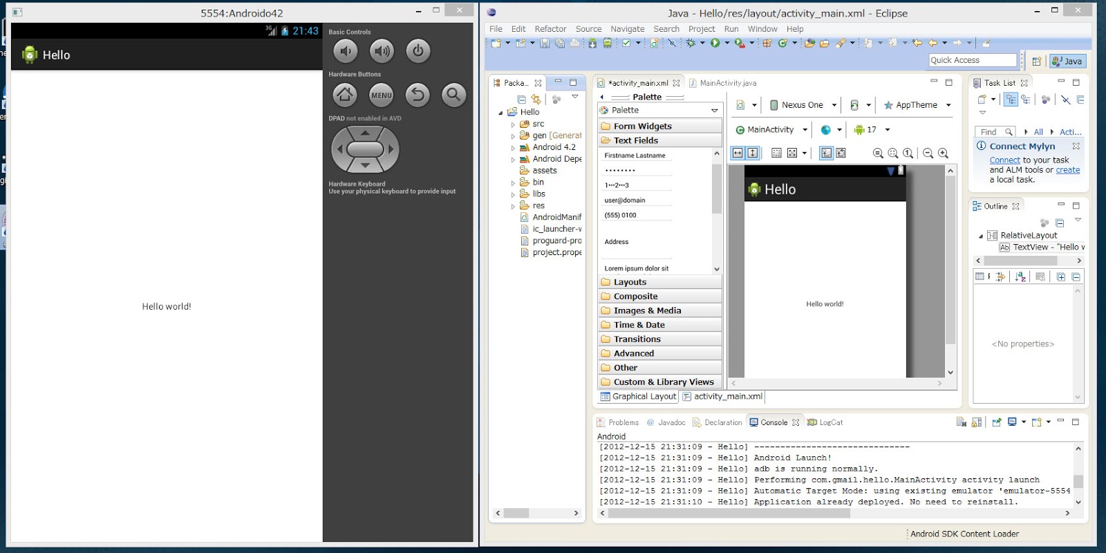This screenshot has height=553, width=1106.
Task: Open the Nexus One device dropdown
Action: coord(803,105)
